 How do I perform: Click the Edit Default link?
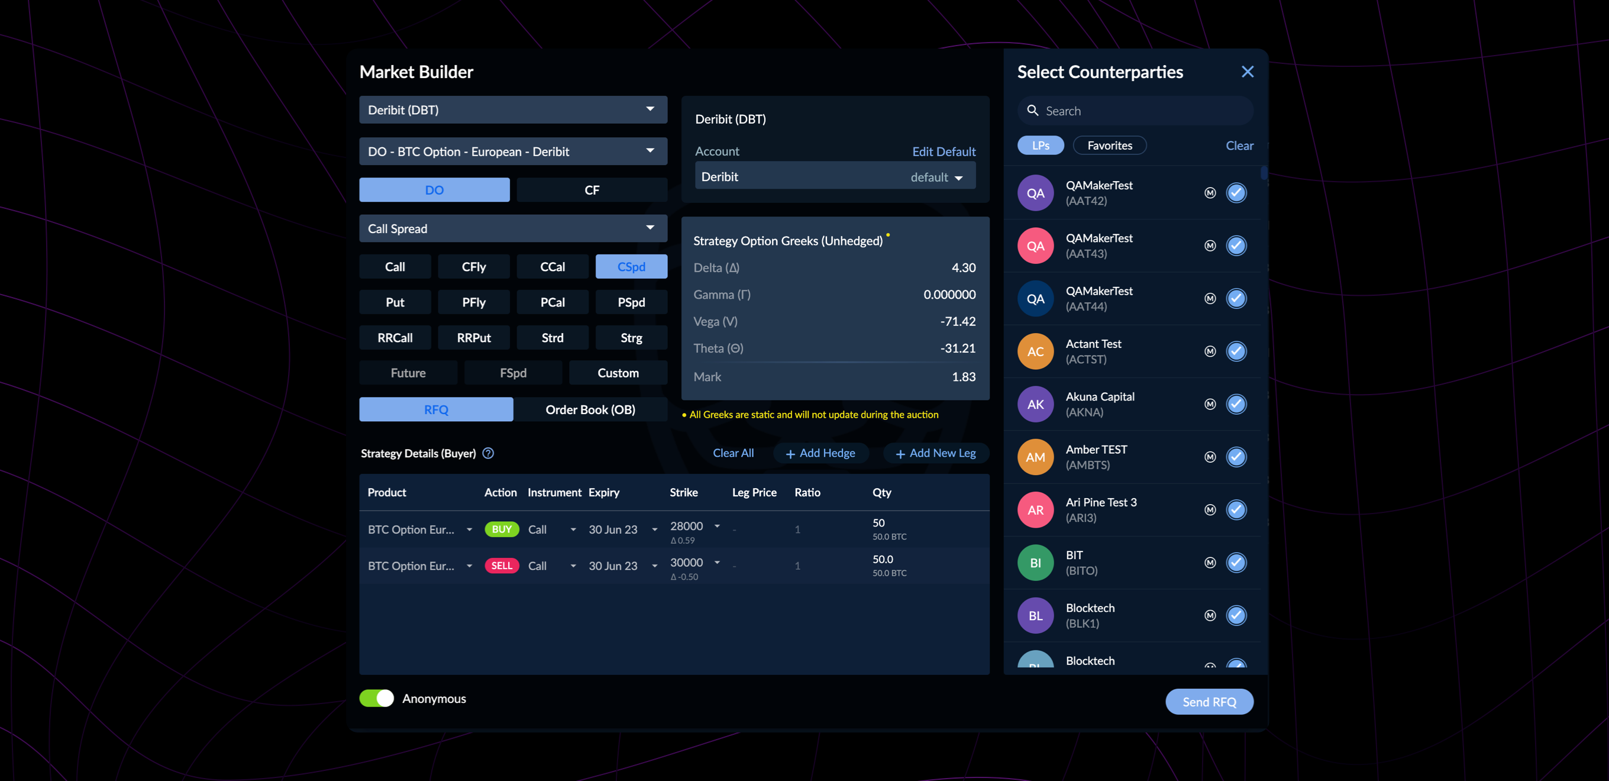pyautogui.click(x=943, y=151)
